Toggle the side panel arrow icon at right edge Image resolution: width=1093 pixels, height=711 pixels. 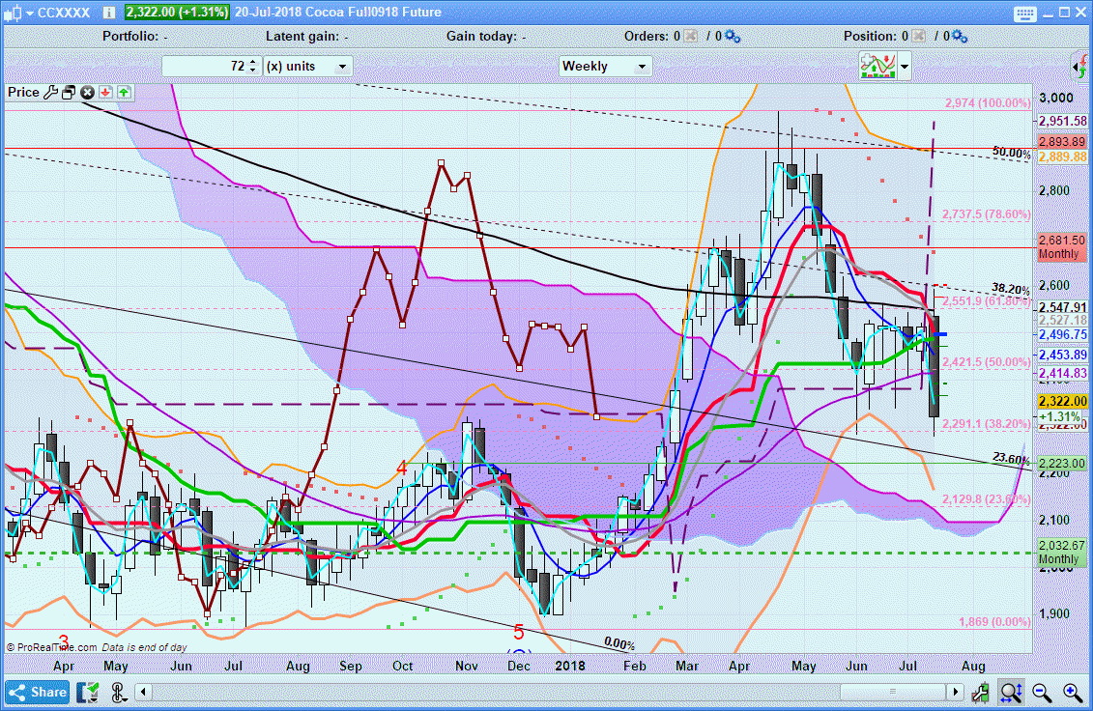click(x=1079, y=67)
